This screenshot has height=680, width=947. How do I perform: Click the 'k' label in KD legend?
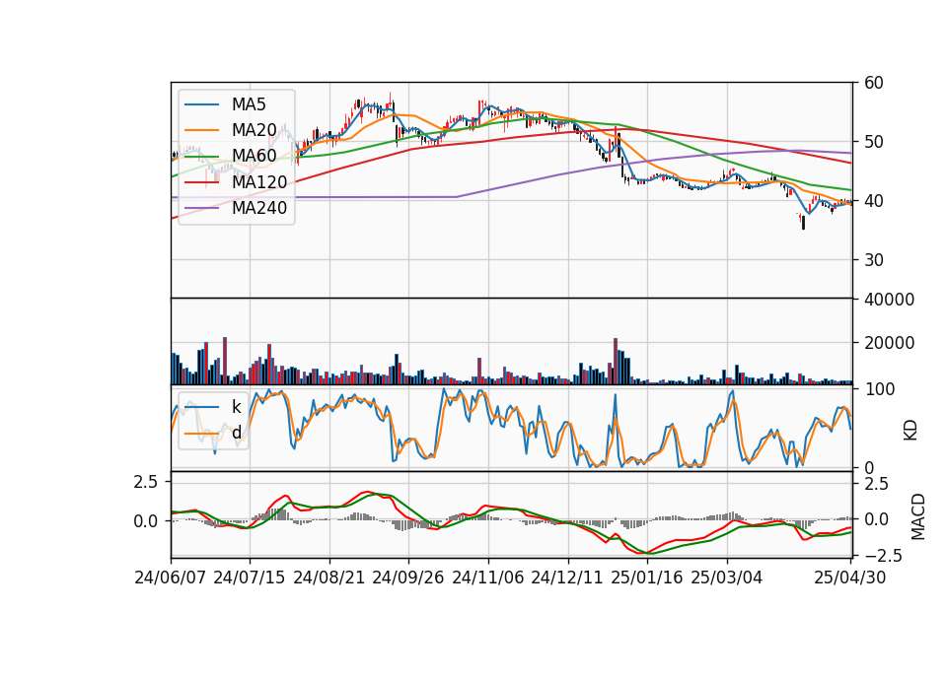[x=236, y=407]
